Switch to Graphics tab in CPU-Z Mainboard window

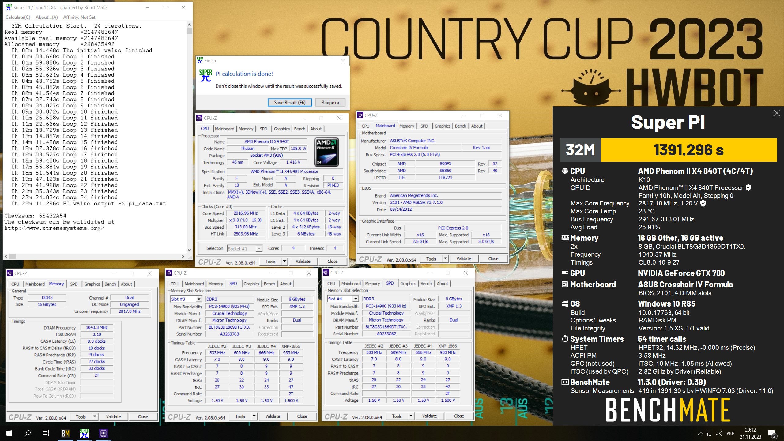pos(442,126)
